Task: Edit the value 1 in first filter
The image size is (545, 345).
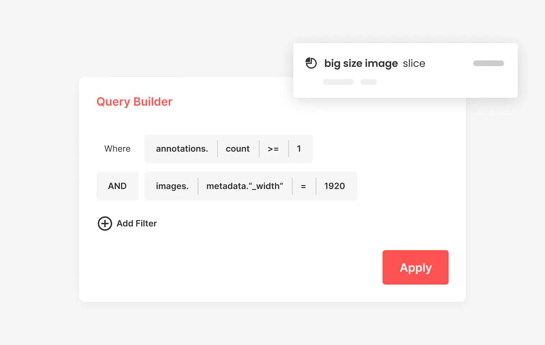Action: (299, 149)
